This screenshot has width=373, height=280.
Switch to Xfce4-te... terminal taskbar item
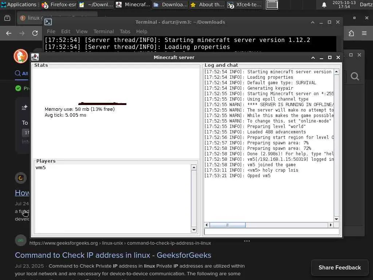coord(244,4)
